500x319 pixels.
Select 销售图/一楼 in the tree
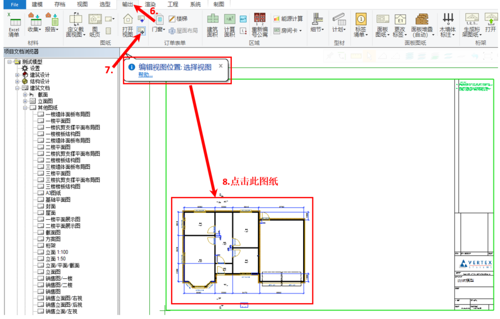coord(59,279)
